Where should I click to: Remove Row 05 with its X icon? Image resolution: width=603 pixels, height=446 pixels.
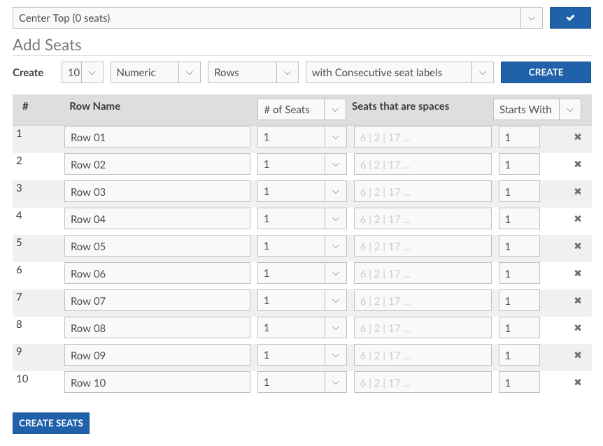click(578, 246)
